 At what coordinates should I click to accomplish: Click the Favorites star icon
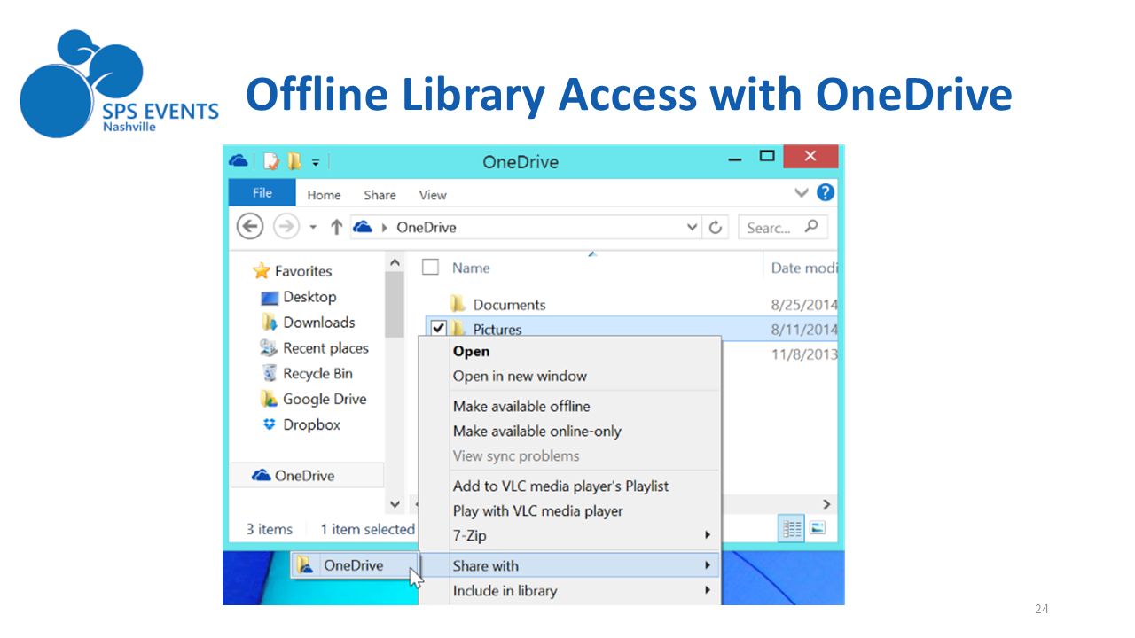pos(261,271)
